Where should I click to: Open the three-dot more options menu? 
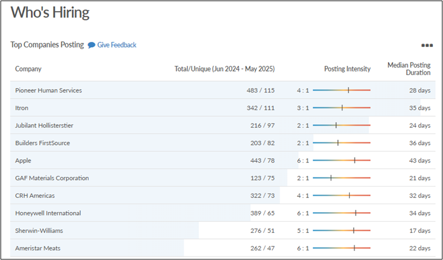427,45
